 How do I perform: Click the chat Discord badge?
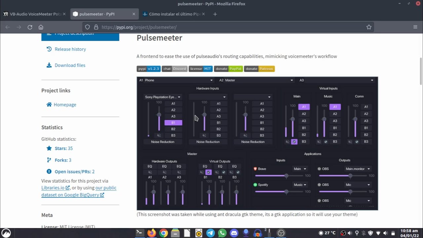174,69
